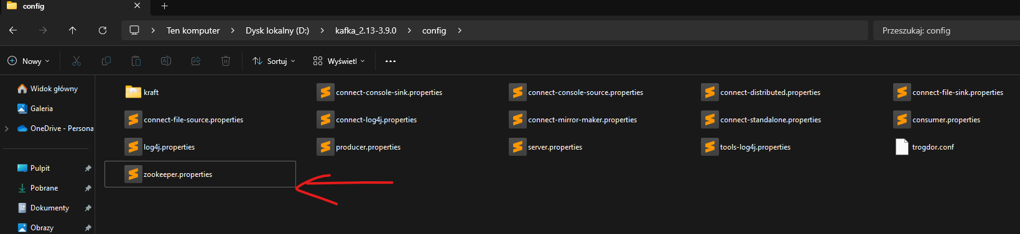The width and height of the screenshot is (1020, 234).
Task: Select the producer.properties file icon
Action: coord(325,147)
